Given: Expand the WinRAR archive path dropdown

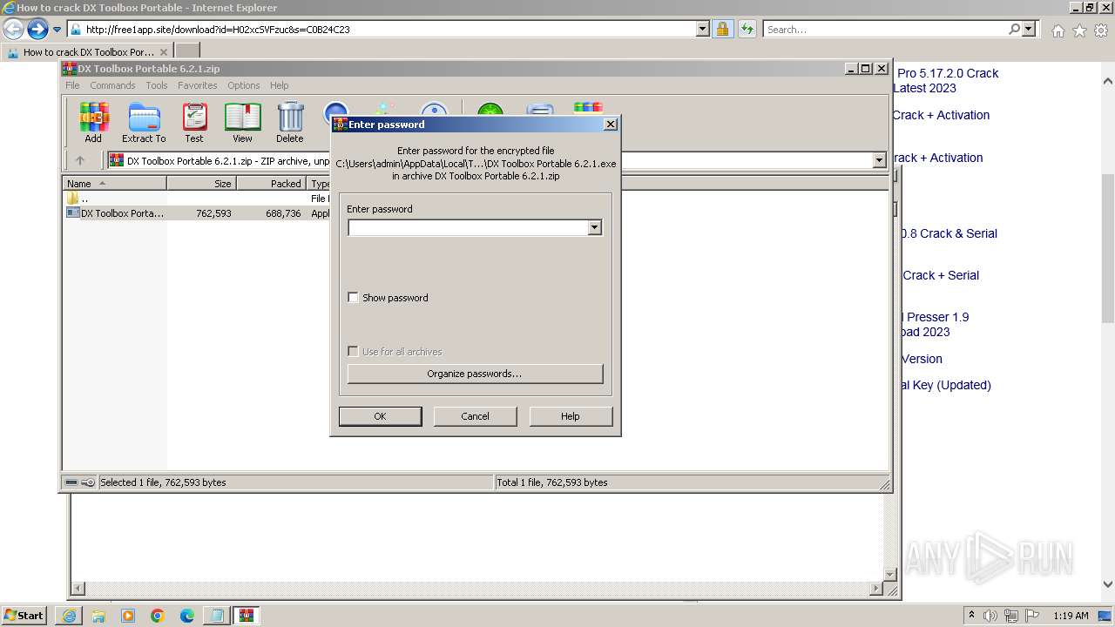Looking at the screenshot, I should [x=879, y=160].
